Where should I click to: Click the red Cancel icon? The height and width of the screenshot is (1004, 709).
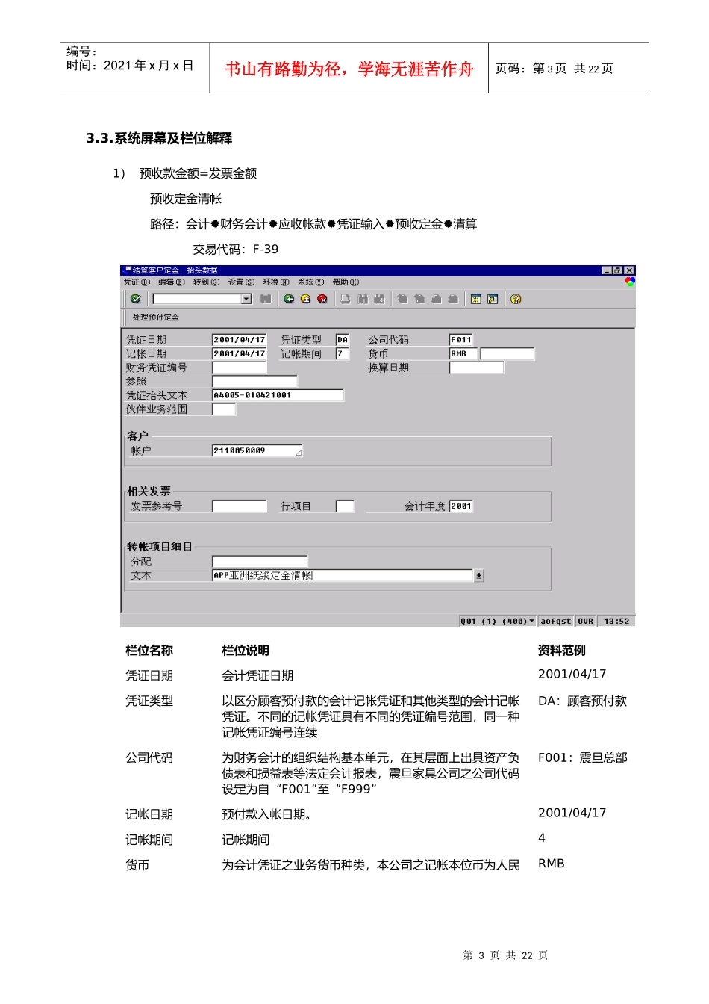[x=322, y=299]
